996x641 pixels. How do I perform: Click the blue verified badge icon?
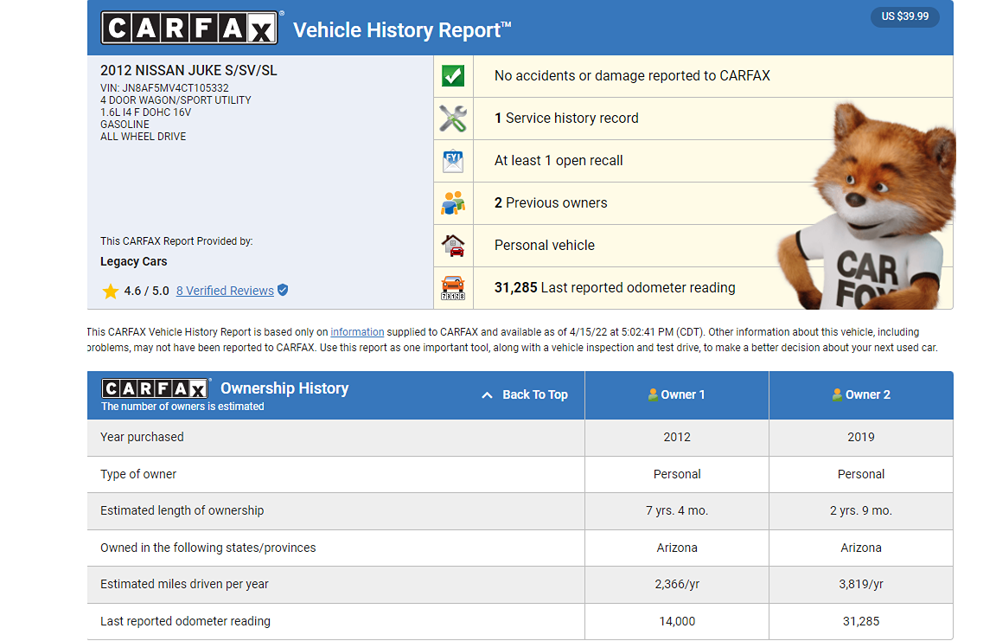tap(283, 291)
